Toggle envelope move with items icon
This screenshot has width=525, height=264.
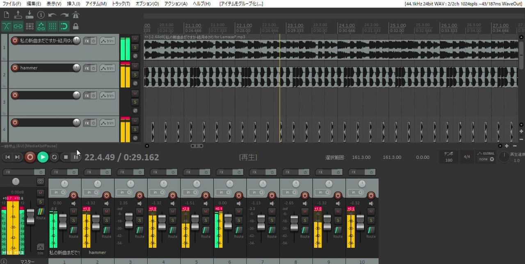[x=41, y=26]
